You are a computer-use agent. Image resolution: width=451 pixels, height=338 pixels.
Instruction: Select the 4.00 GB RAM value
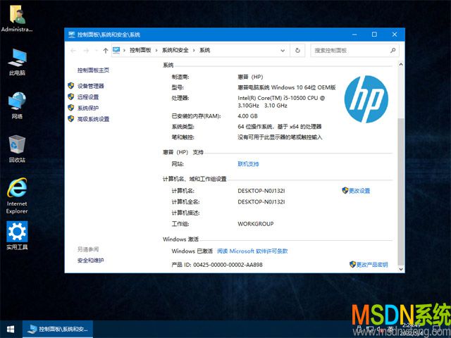click(x=247, y=116)
